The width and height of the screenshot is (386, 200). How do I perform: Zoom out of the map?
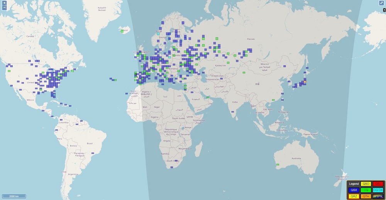tap(4, 7)
